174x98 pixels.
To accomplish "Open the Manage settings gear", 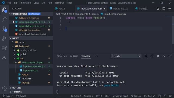I will pos(4,88).
